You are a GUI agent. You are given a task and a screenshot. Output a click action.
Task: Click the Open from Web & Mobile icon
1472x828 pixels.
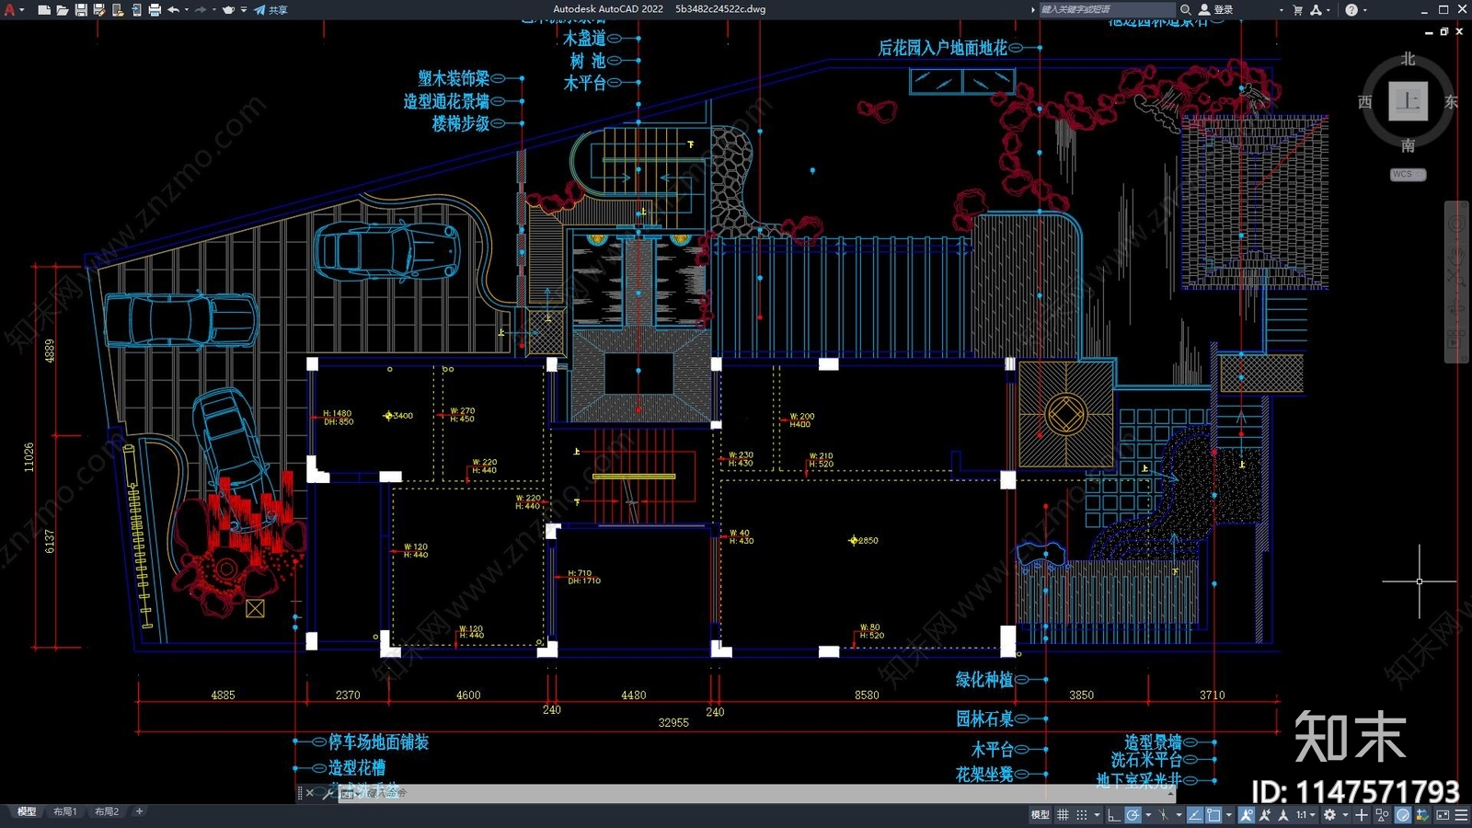118,9
